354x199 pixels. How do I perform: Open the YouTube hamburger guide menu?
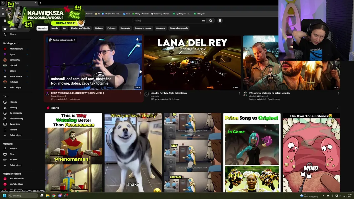point(5,20)
